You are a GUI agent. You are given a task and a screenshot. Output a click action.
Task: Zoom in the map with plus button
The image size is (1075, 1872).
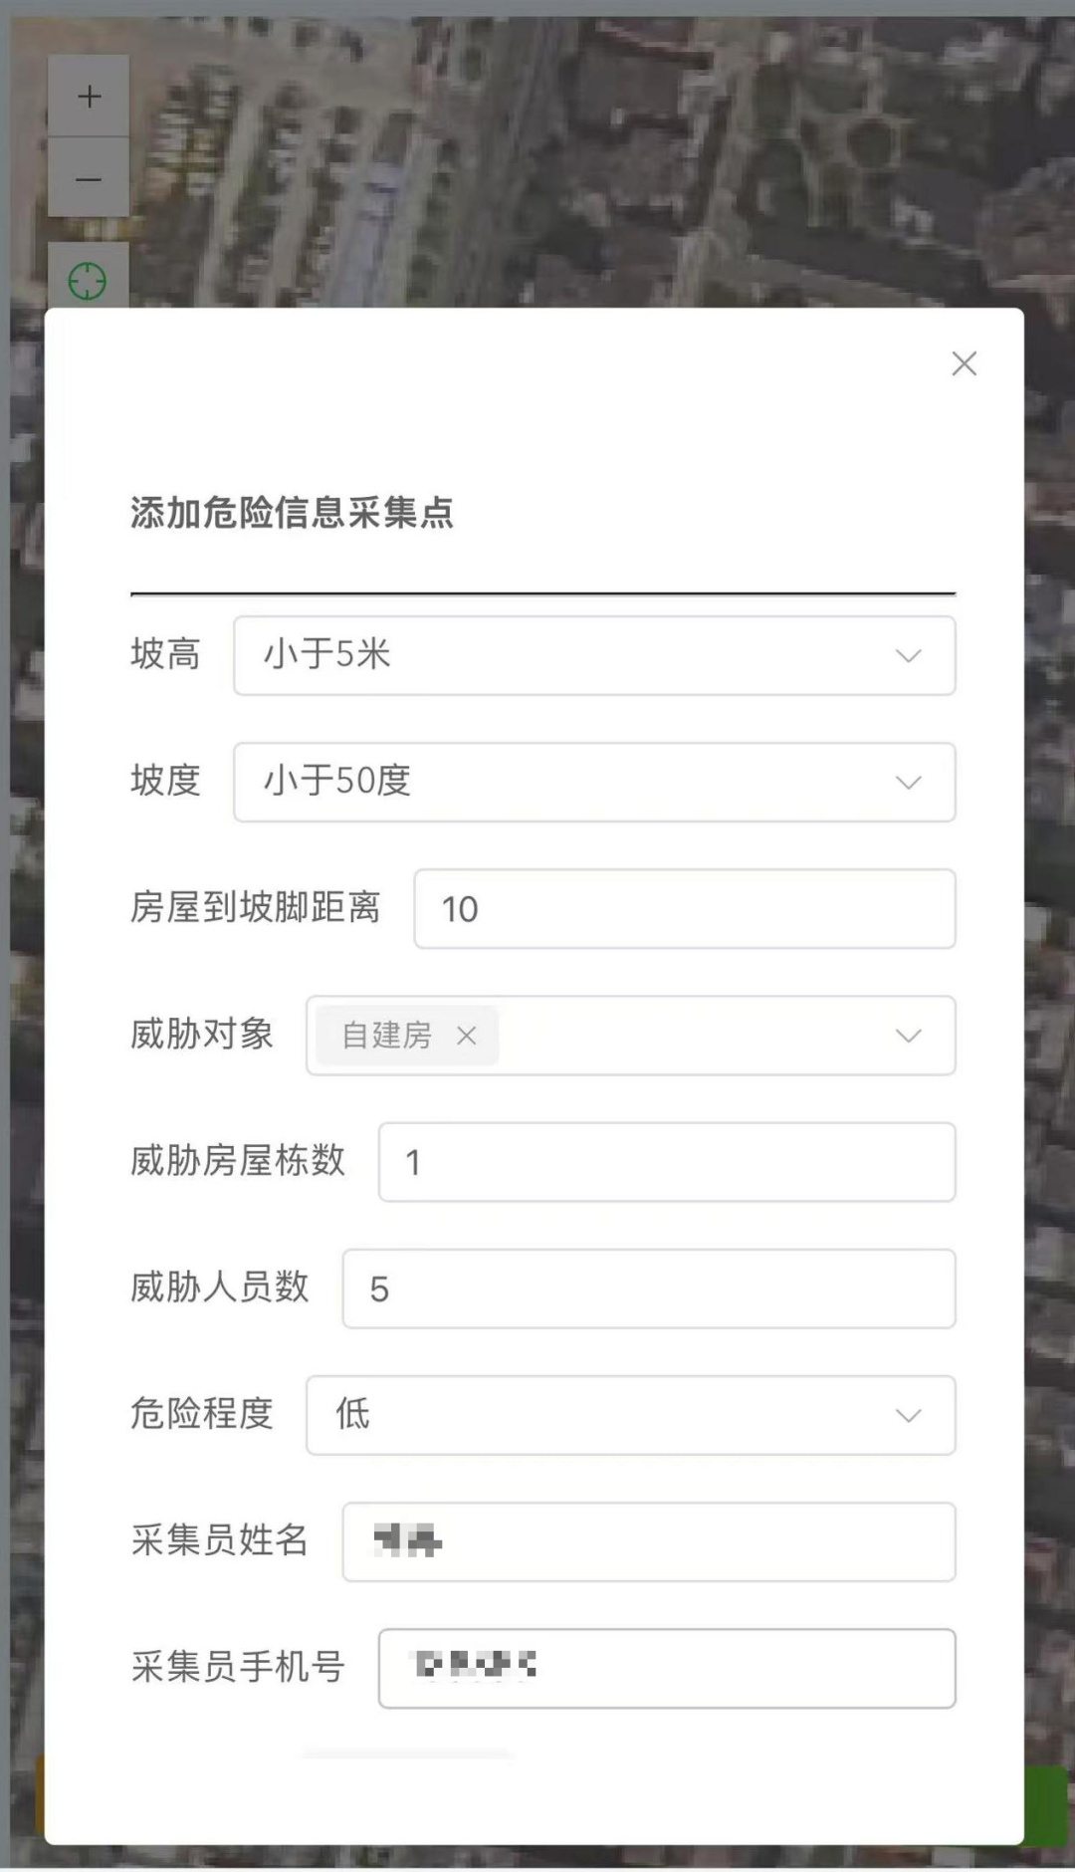(x=89, y=97)
